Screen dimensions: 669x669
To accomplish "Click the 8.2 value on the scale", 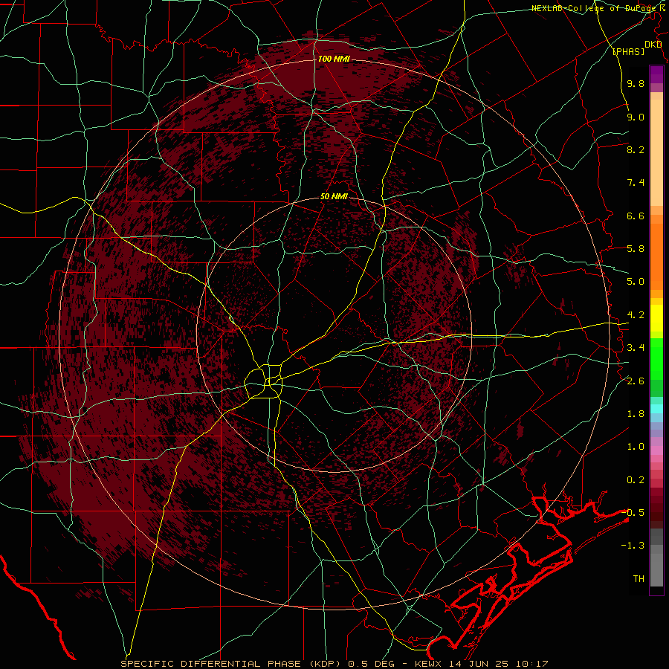I will (x=636, y=149).
